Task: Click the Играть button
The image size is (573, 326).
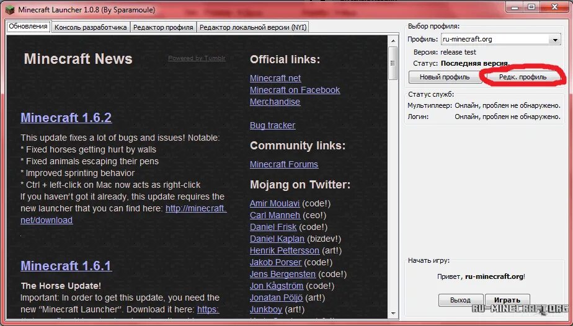Action: click(x=507, y=300)
